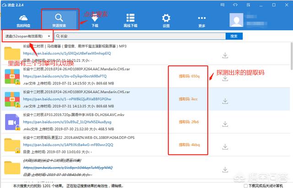Open 离线下载 tab
Screen dimensions: 293x188
pyautogui.click(x=130, y=21)
